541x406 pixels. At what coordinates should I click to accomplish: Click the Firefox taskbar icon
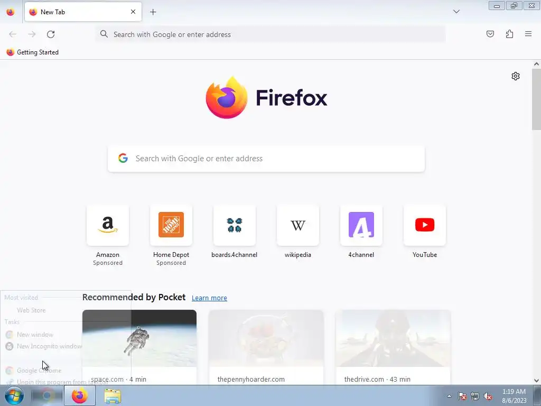[x=80, y=395]
